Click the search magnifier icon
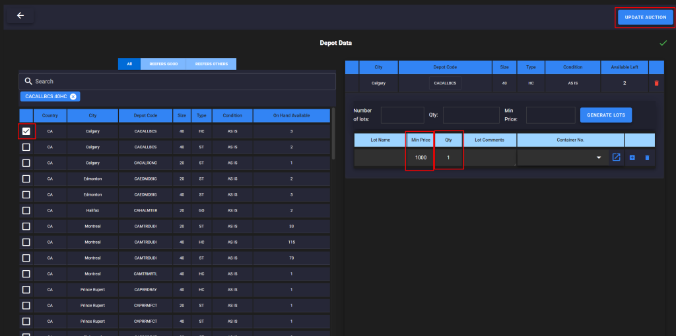This screenshot has width=676, height=336. (x=28, y=81)
